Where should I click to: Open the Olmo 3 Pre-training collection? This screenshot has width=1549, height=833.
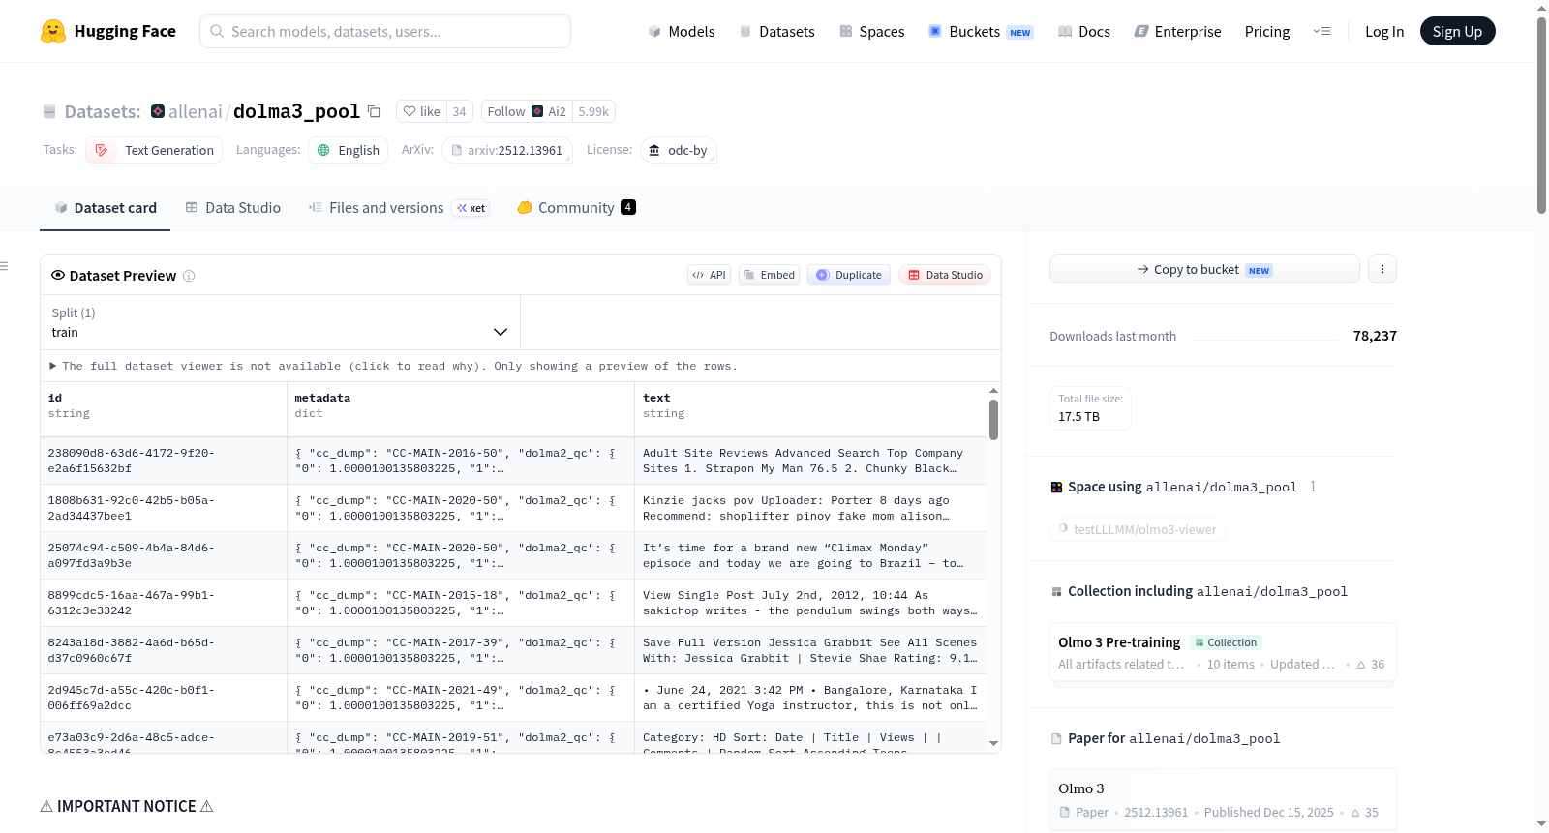tap(1223, 653)
